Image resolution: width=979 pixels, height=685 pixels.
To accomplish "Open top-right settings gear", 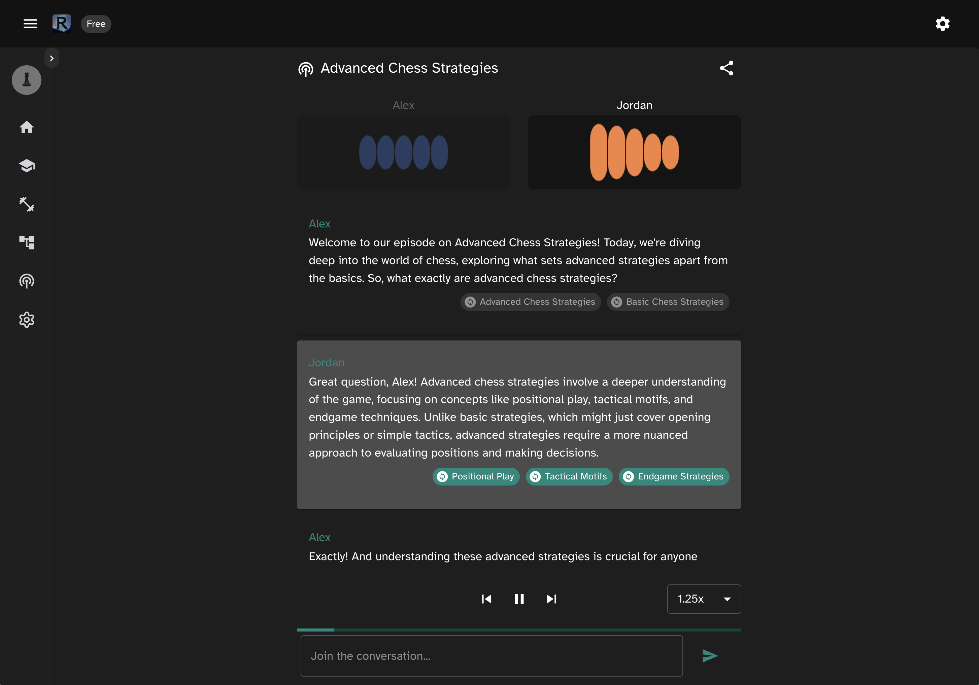I will point(942,24).
